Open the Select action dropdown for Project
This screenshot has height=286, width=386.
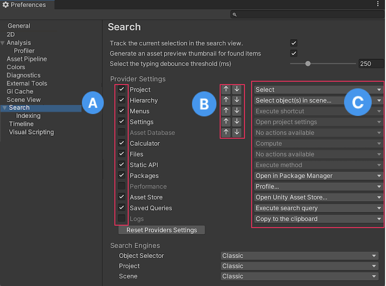[x=317, y=89]
